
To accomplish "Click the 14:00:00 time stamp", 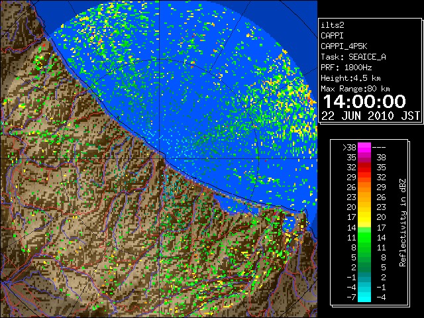I will (x=364, y=101).
